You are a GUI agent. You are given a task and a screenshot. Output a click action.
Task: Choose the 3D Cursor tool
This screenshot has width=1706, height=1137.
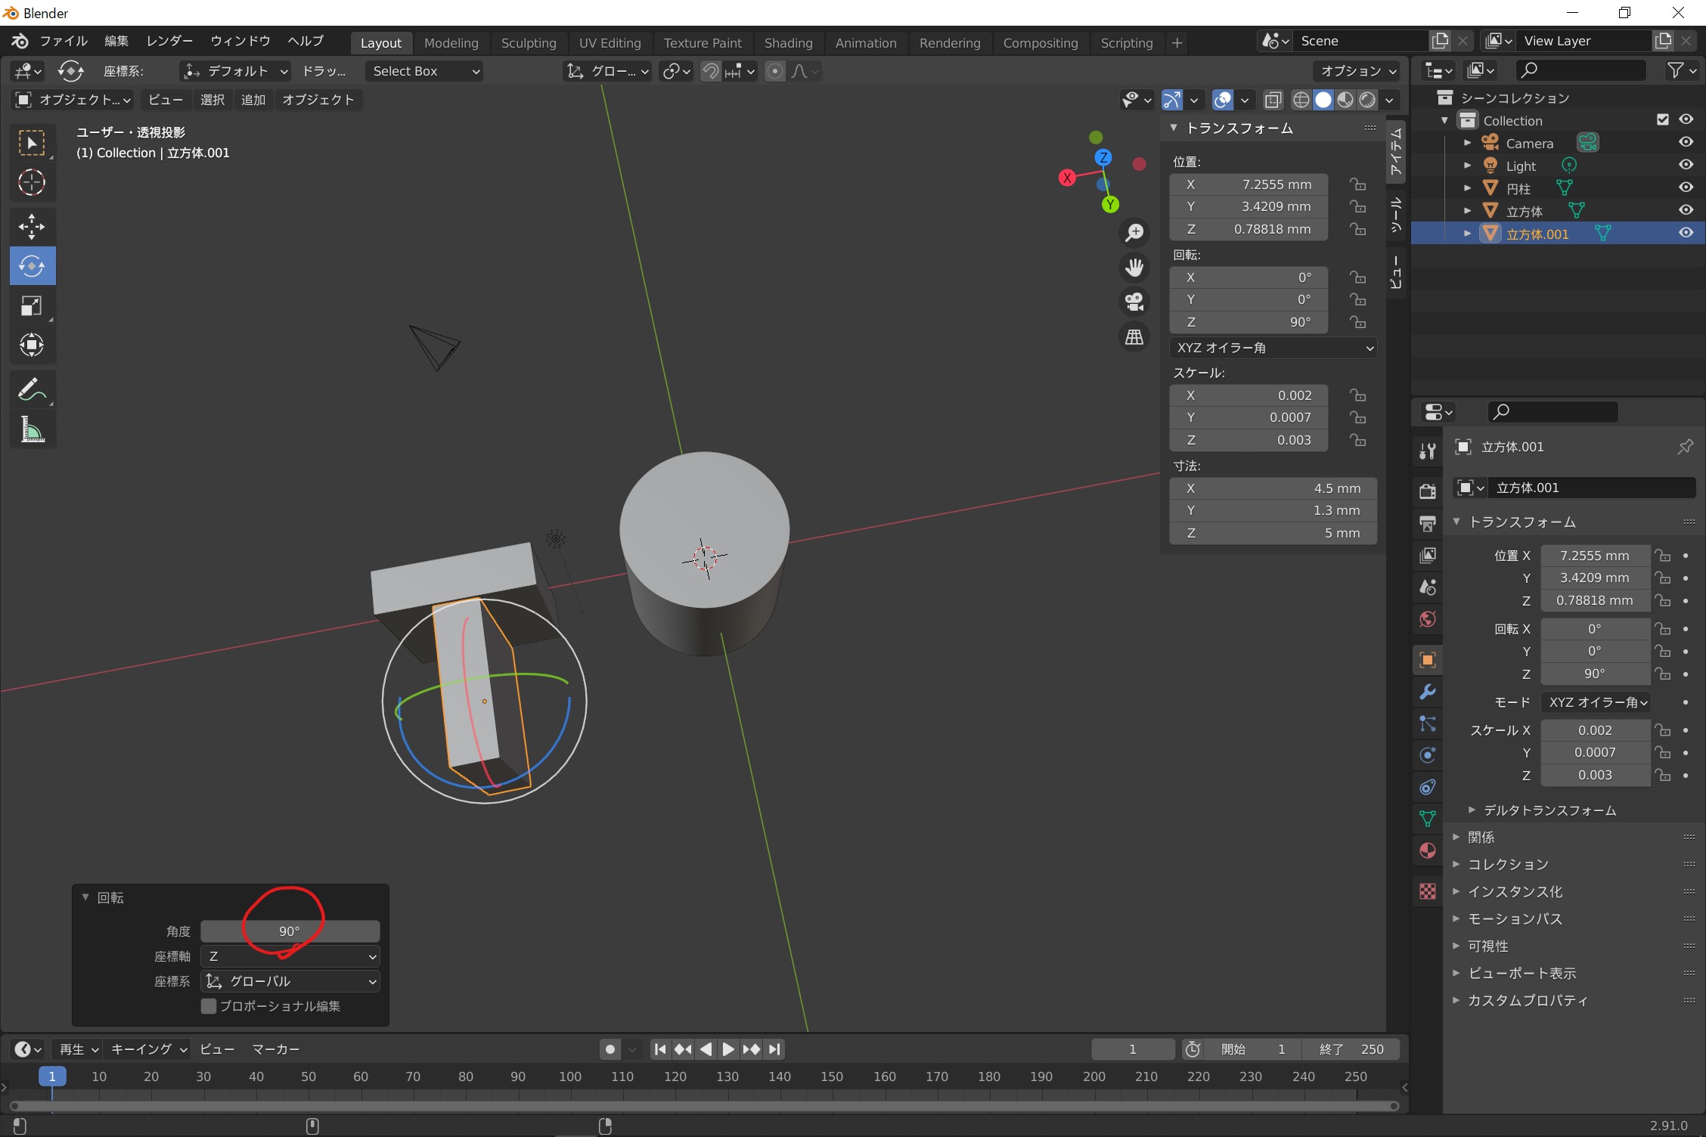(32, 182)
